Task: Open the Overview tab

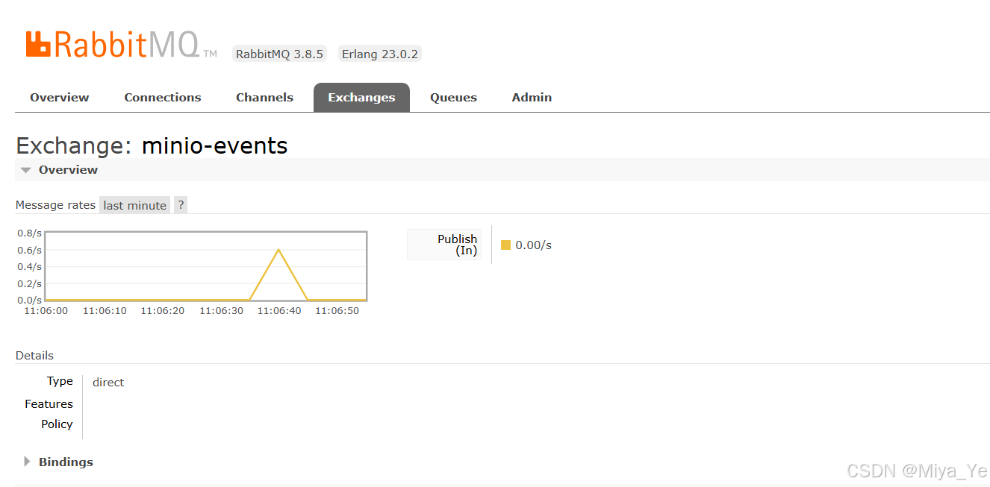Action: [60, 98]
